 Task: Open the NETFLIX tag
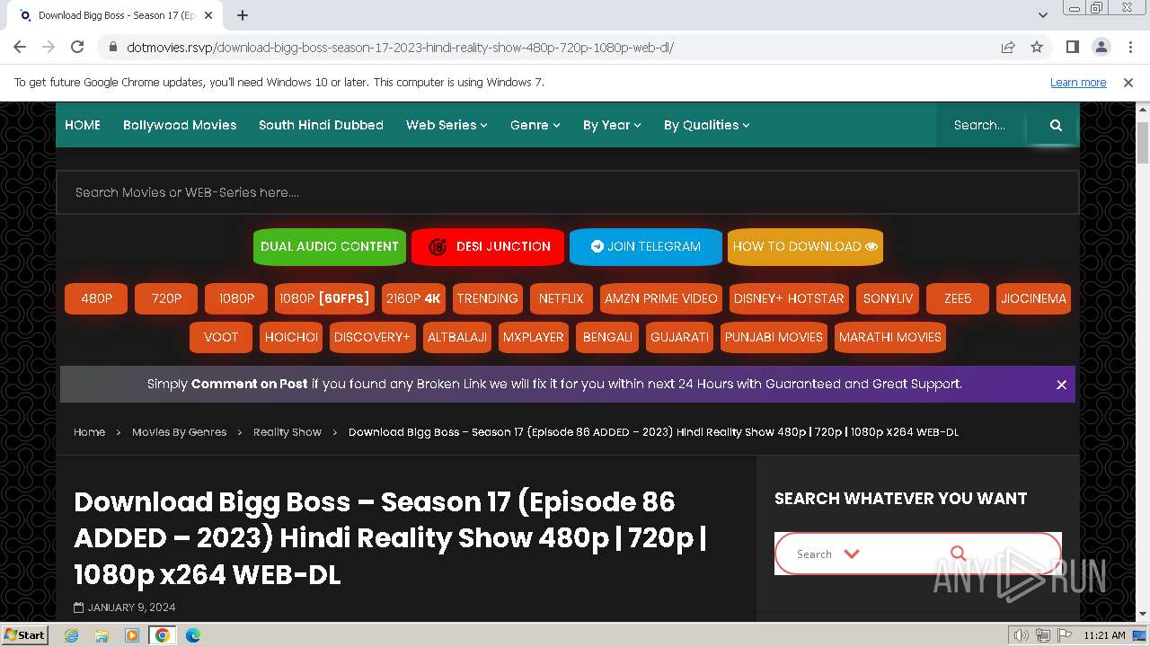click(562, 298)
